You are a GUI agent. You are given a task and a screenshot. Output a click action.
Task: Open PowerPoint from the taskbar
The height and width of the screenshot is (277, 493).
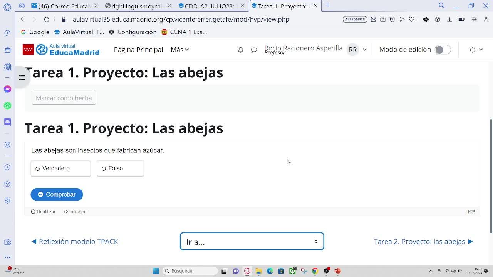(337, 271)
